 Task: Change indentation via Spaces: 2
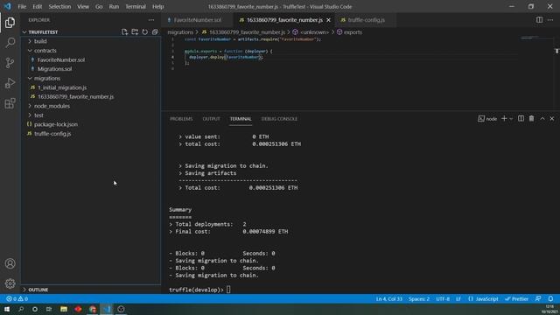pos(419,299)
